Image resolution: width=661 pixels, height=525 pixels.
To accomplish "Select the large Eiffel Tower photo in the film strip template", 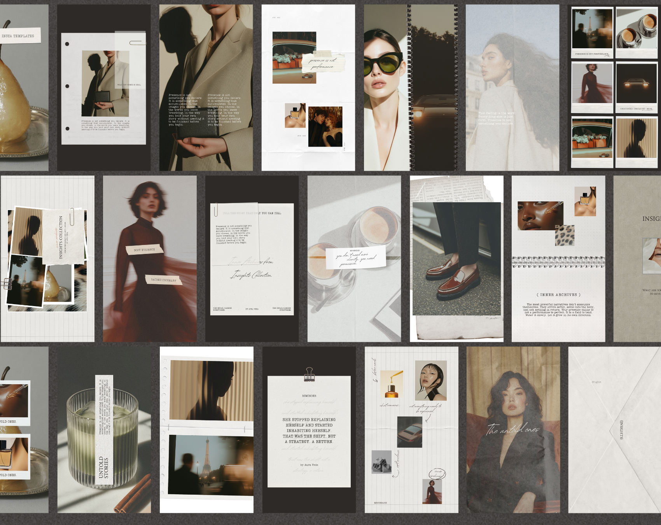I will click(x=211, y=465).
